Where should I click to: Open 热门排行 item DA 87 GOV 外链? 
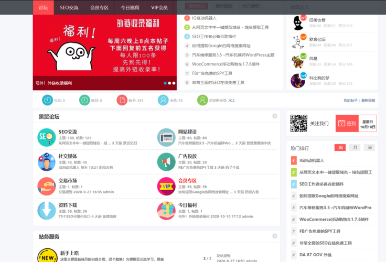tap(315, 255)
